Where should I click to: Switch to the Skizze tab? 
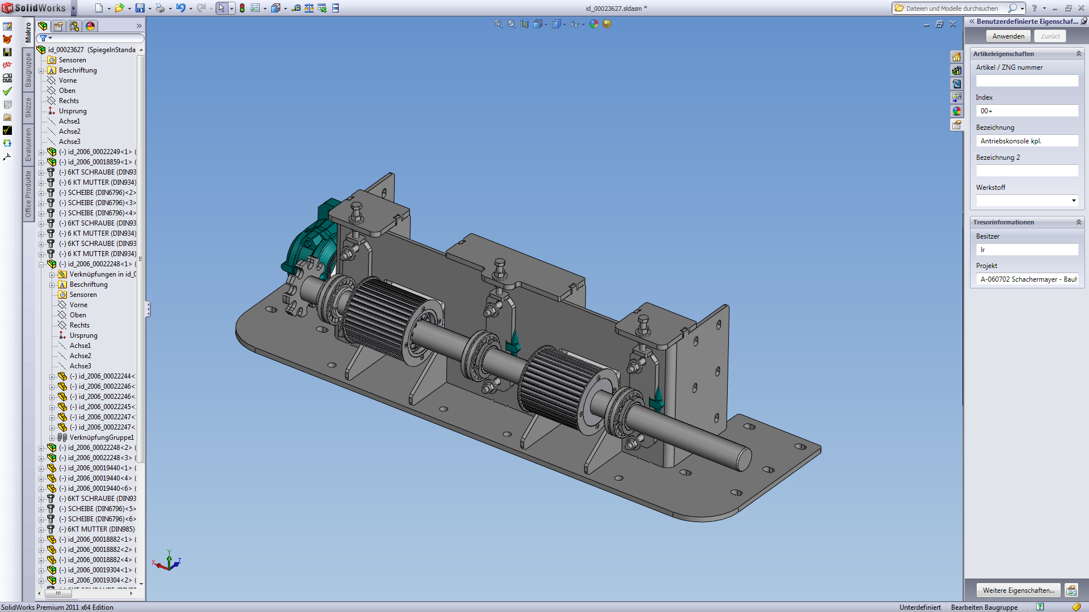[28, 108]
